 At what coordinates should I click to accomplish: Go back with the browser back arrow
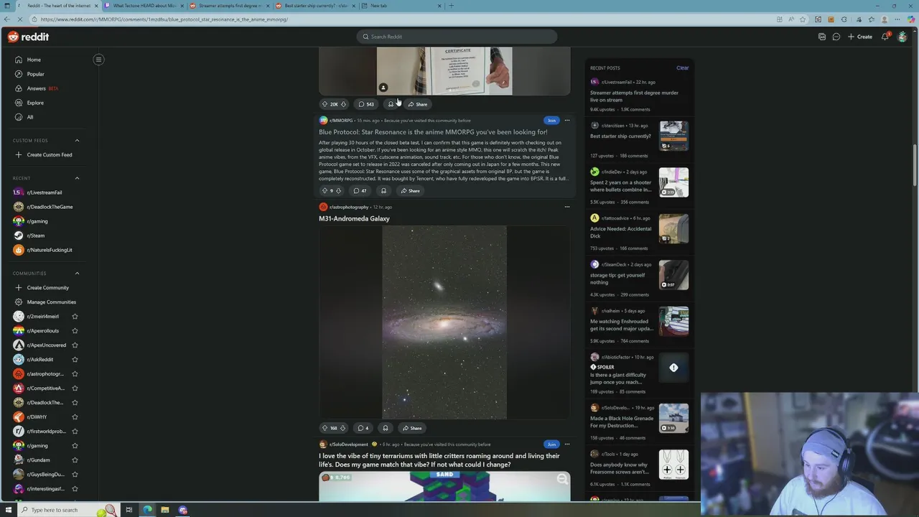point(8,19)
